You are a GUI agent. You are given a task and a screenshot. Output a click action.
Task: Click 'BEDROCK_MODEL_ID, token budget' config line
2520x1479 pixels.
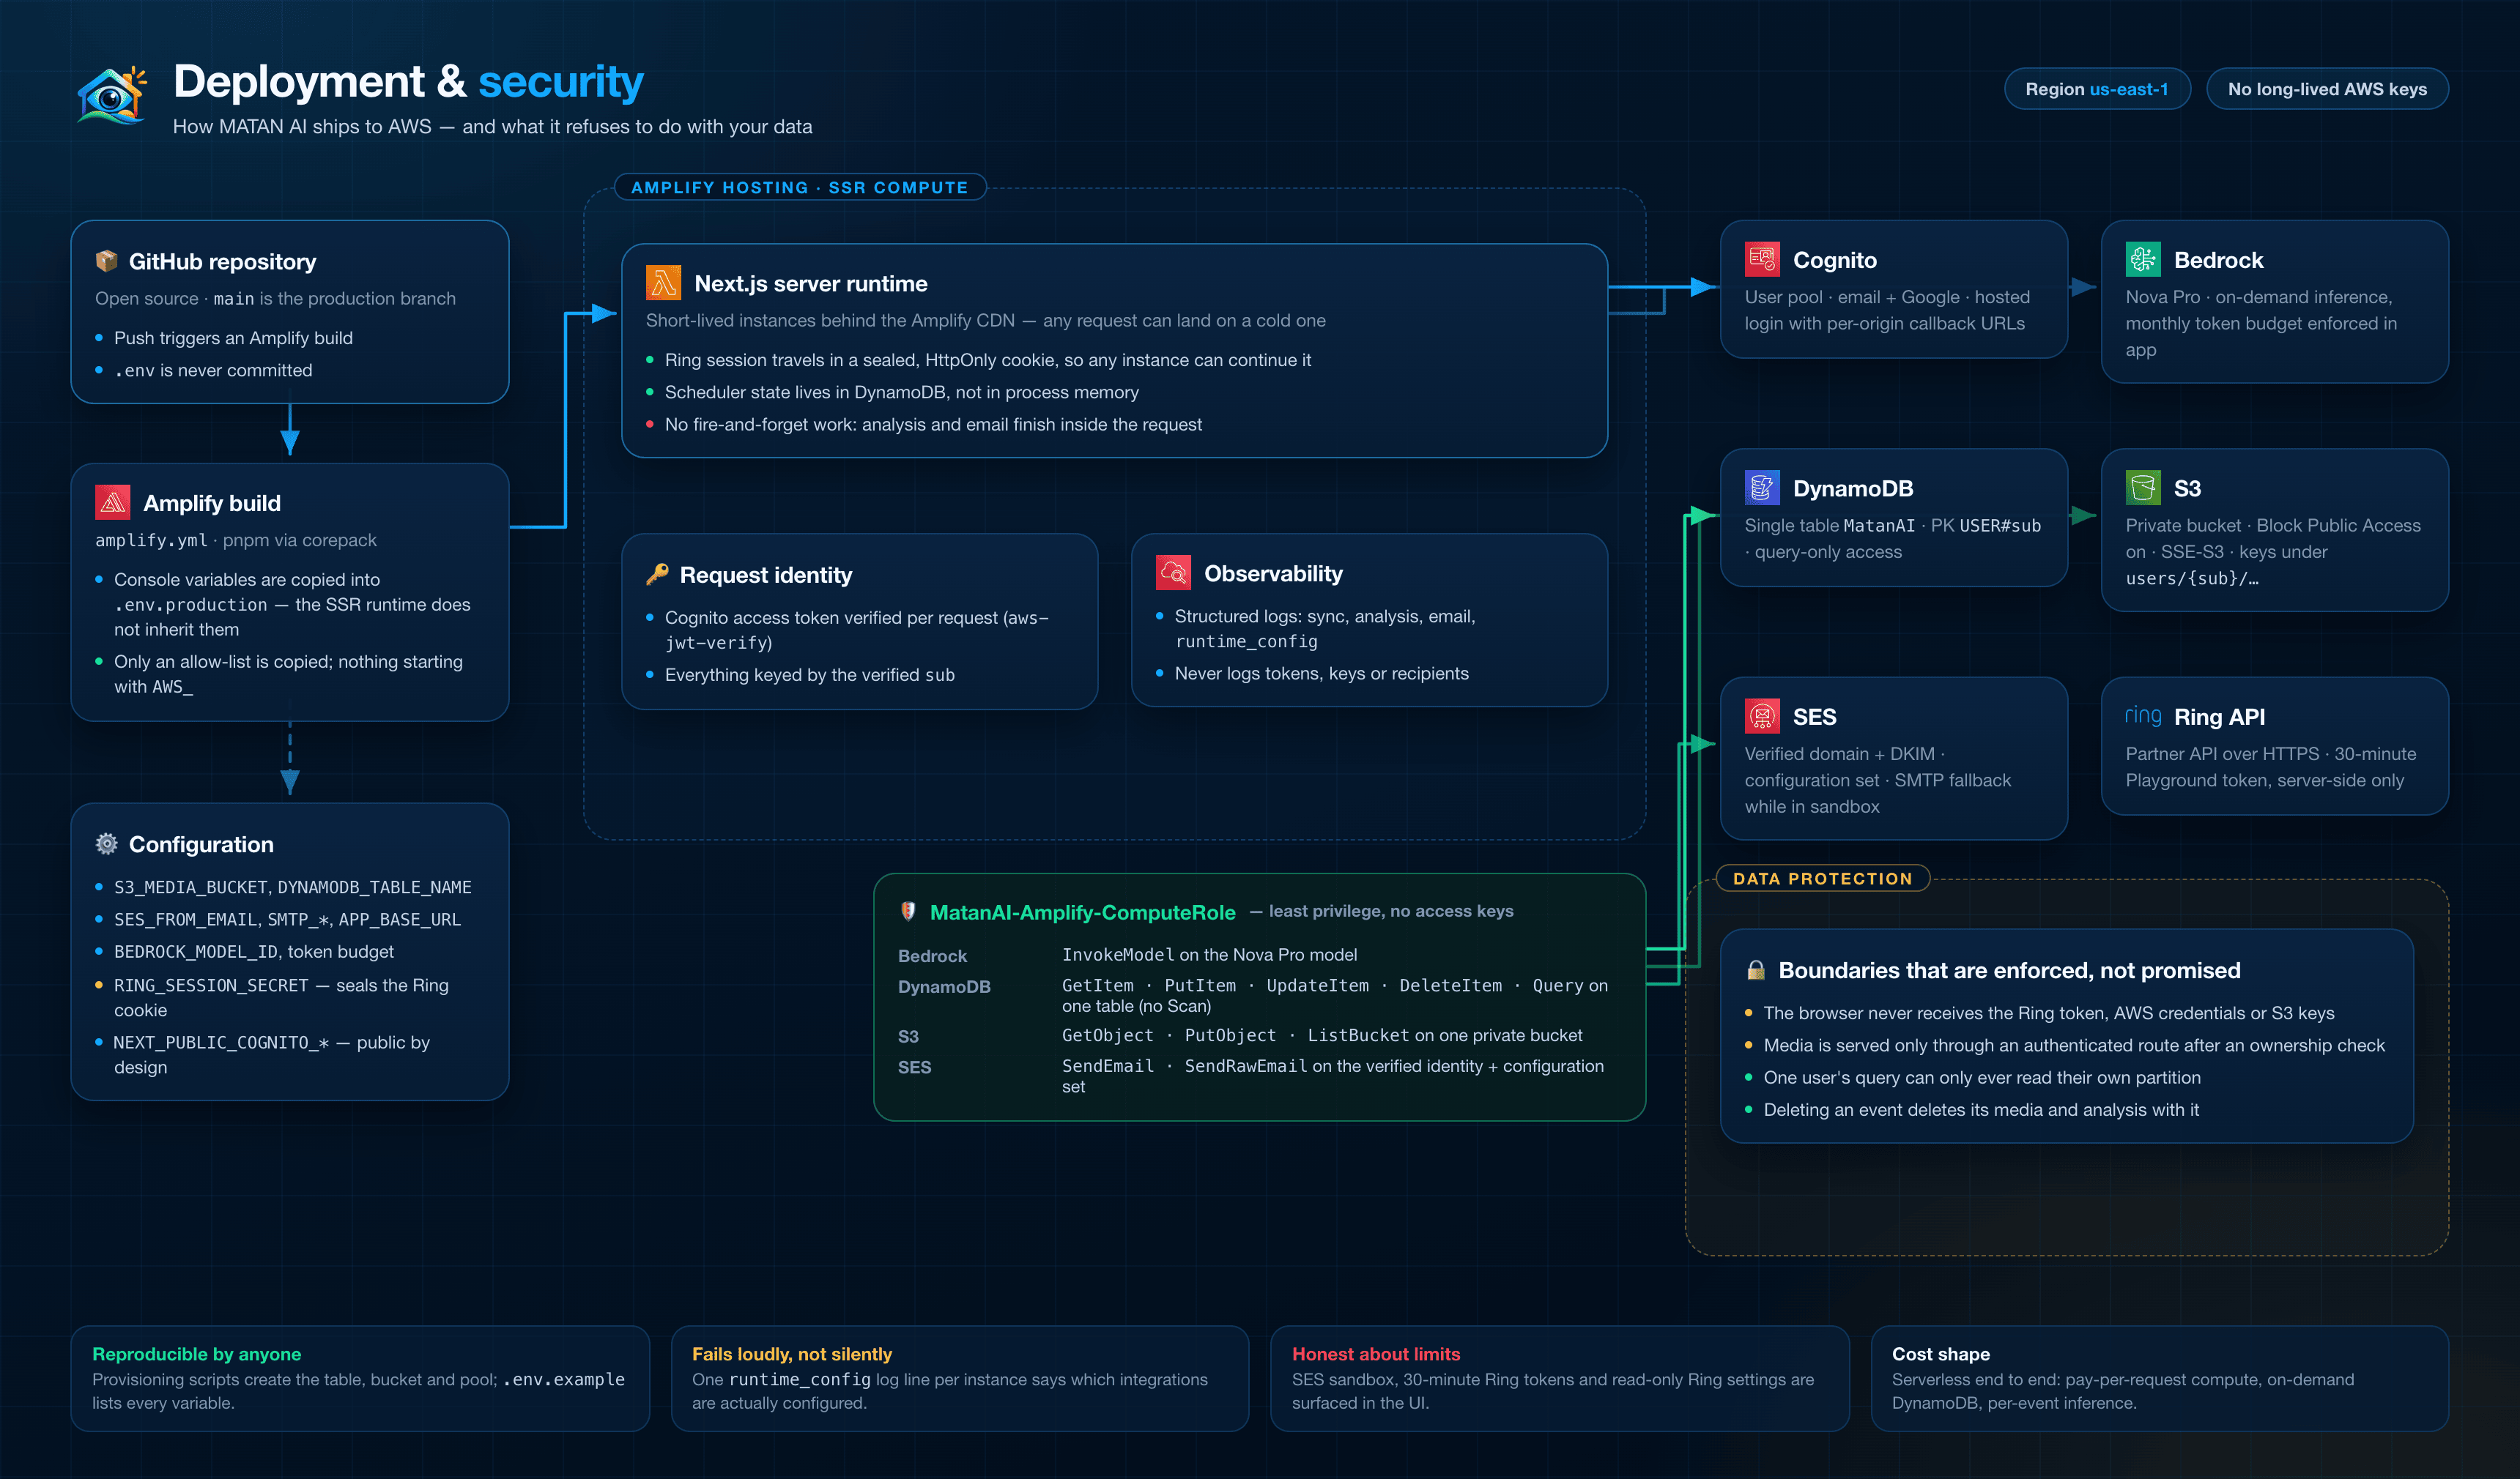253,951
